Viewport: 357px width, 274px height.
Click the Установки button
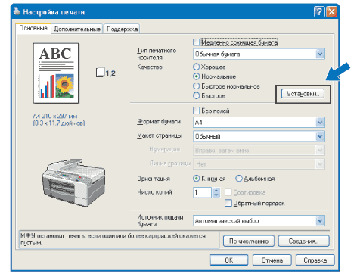[x=303, y=94]
